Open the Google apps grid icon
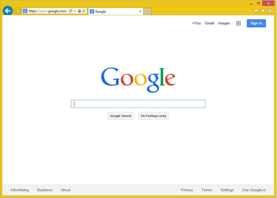 [238, 23]
